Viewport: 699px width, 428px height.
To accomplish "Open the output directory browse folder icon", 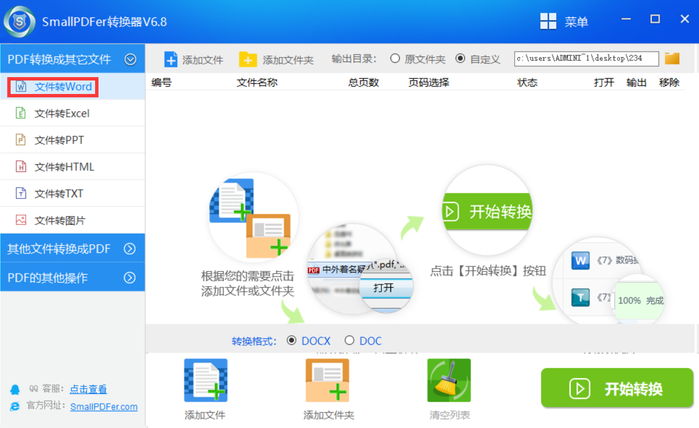I will pyautogui.click(x=672, y=58).
